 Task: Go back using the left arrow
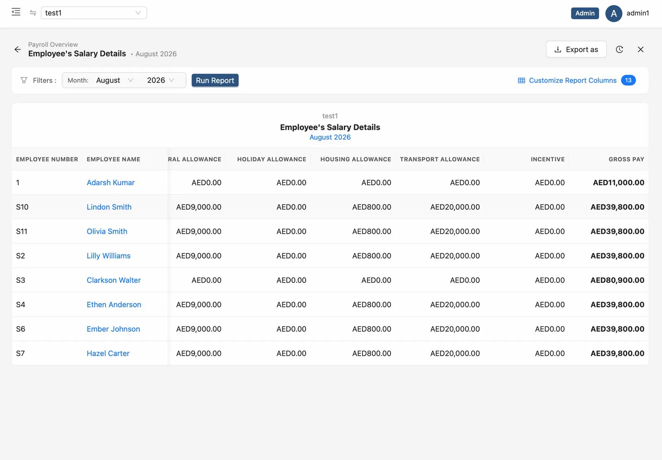(x=17, y=49)
